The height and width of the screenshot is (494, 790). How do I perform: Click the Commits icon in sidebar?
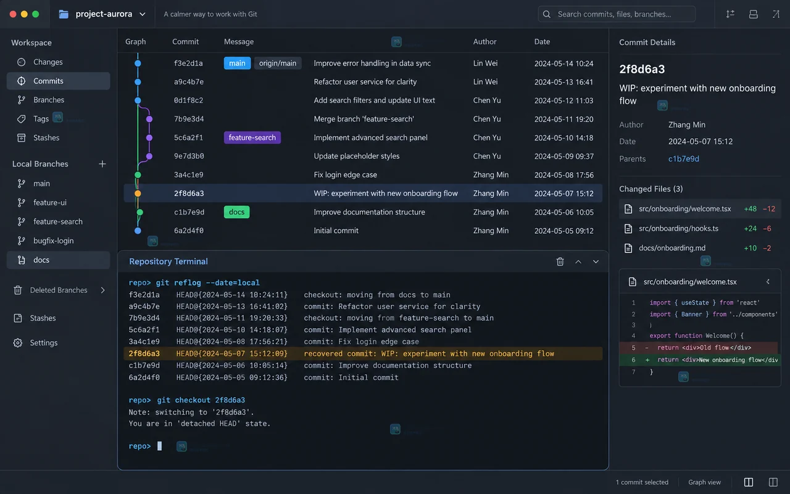click(22, 81)
